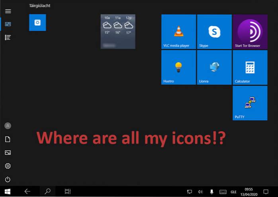Toggle the touch keyboard from taskbar

pyautogui.click(x=223, y=192)
